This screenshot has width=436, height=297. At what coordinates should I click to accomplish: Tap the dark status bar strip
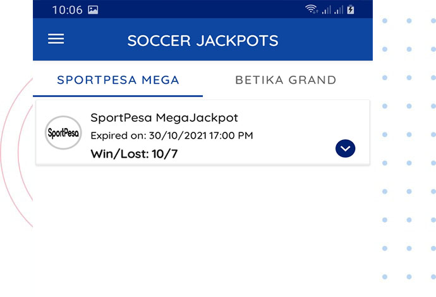click(203, 9)
